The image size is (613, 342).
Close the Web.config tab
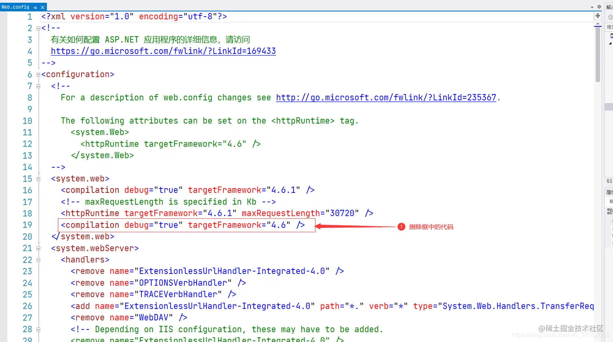click(x=43, y=7)
